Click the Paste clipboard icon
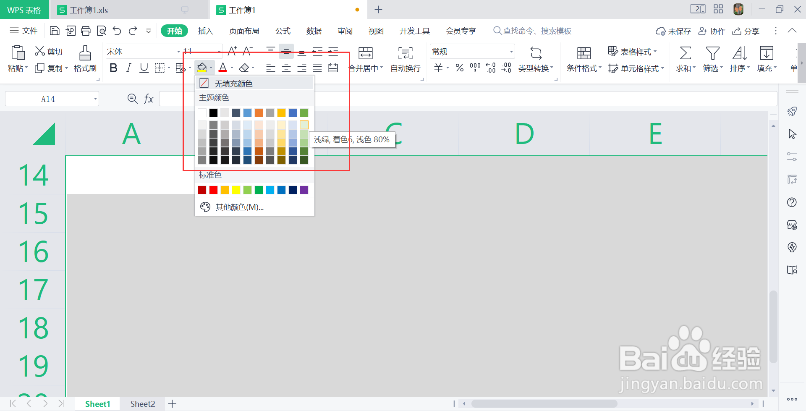This screenshot has width=806, height=411. 18,53
